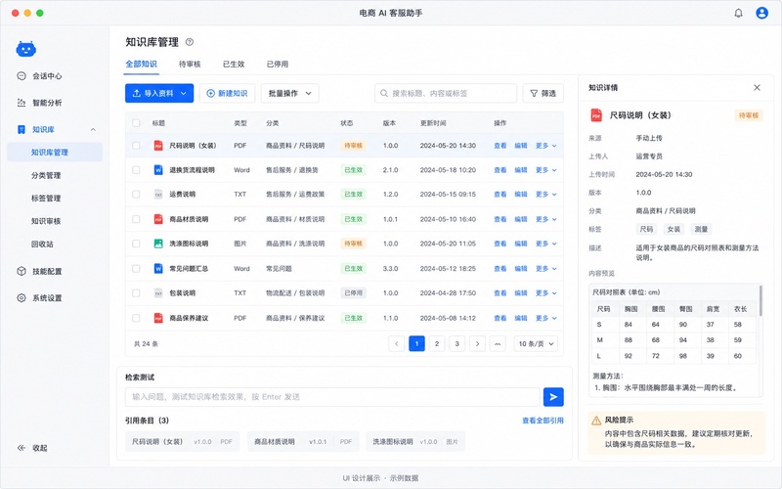Screen dimensions: 782x489
Task: Open the 查看全部引用 link
Action: pyautogui.click(x=543, y=421)
